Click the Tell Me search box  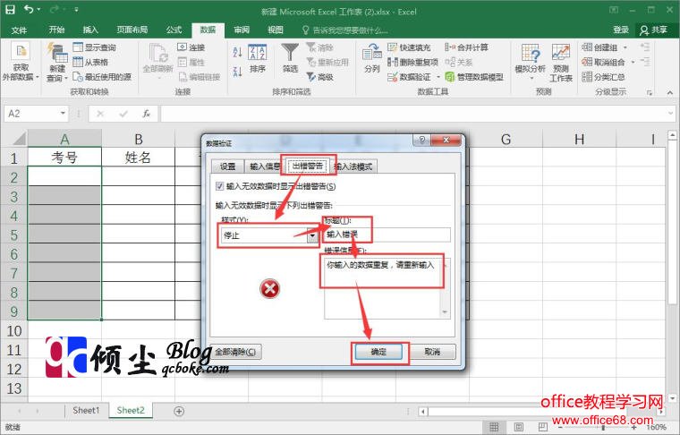pos(344,30)
